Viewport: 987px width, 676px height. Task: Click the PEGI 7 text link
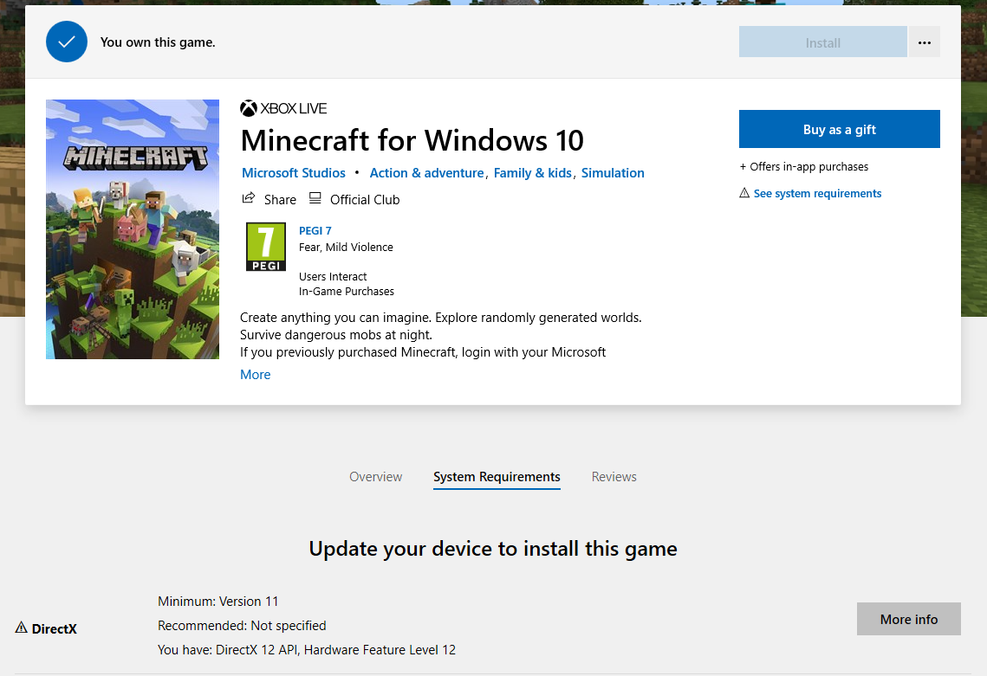coord(315,231)
